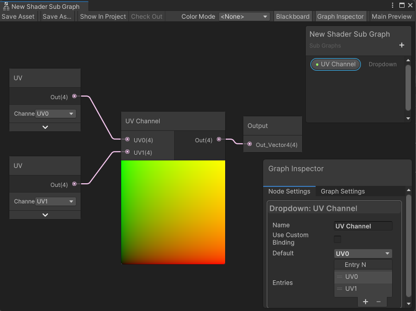Screen dimensions: 416x311
Task: Open the Channel dropdown on the top UV node
Action: pyautogui.click(x=55, y=113)
